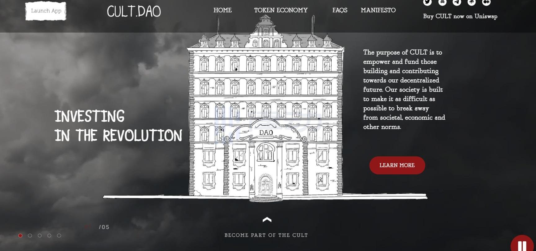Select the first slide indicator dot
536x251 pixels.
click(20, 235)
